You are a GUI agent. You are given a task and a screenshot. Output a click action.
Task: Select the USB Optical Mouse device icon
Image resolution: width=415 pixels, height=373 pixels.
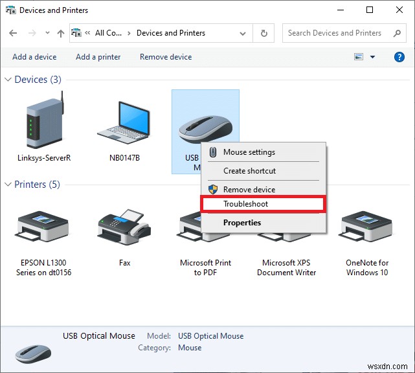(x=205, y=129)
